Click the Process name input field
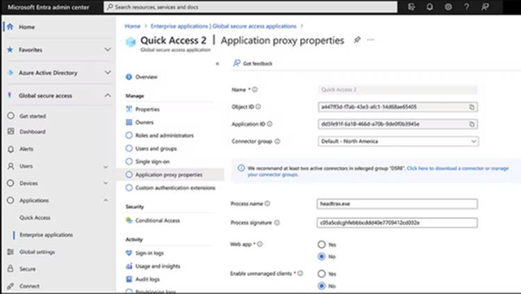The height and width of the screenshot is (294, 521). point(397,204)
